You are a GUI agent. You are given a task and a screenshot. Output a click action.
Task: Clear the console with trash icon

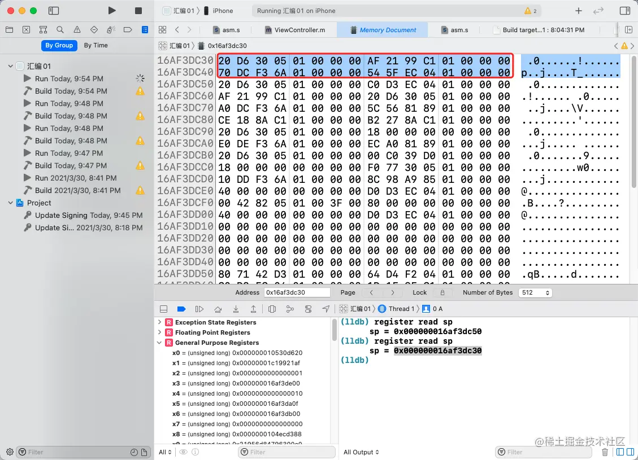pyautogui.click(x=605, y=452)
